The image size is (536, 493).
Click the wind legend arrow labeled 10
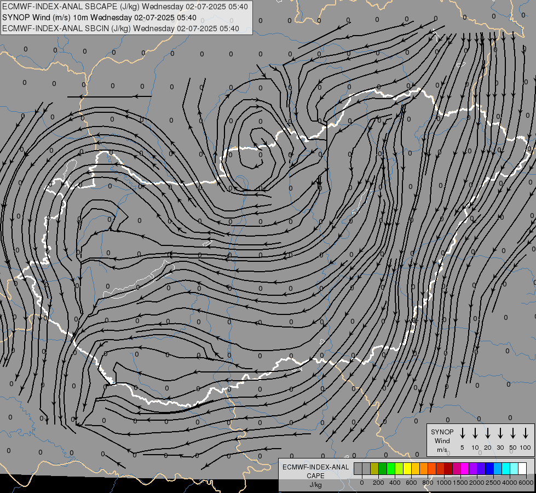point(475,433)
